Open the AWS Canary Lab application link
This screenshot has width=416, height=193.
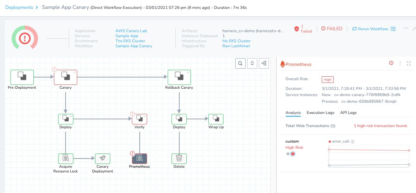pos(131,31)
